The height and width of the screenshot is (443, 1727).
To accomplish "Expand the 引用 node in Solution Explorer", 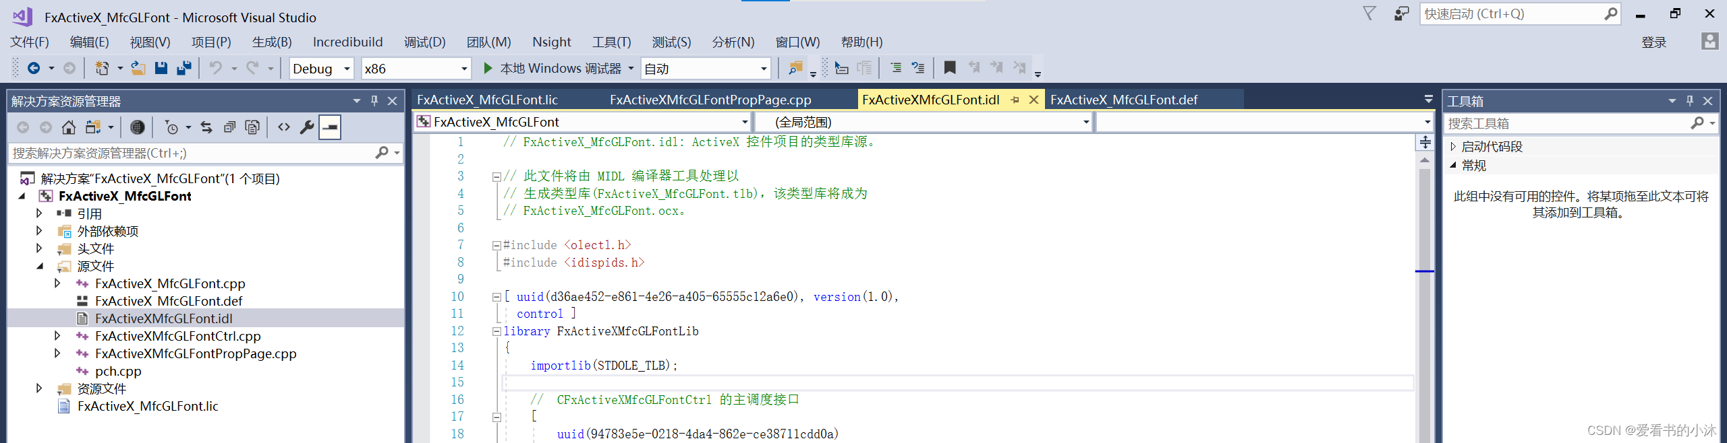I will (39, 213).
